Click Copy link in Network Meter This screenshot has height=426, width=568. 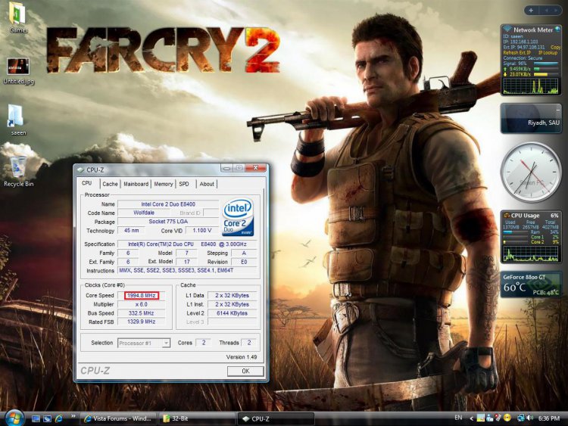tap(555, 48)
